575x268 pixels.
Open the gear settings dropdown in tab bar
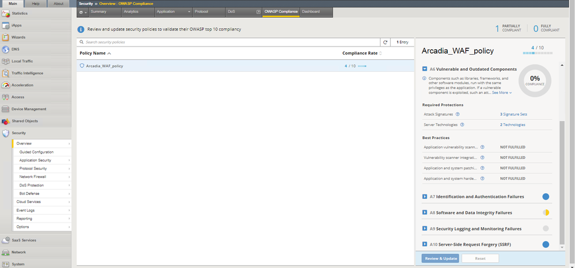point(82,12)
